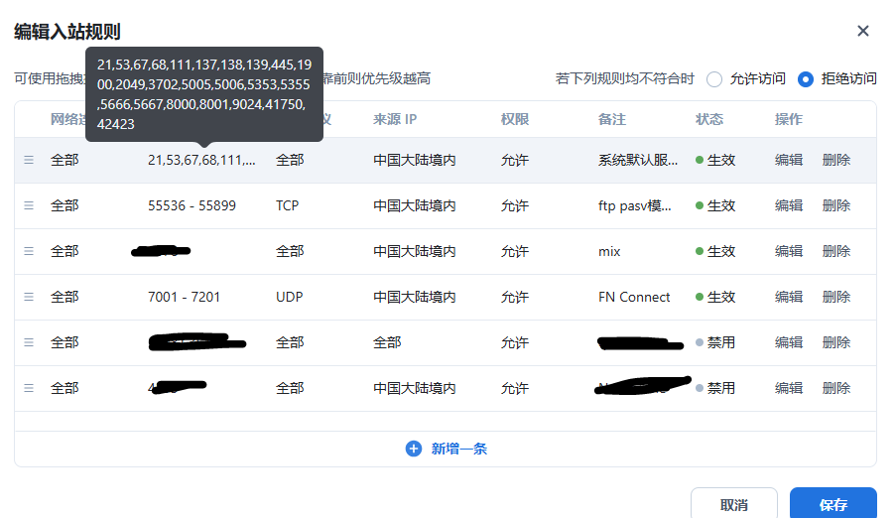Select the 允许访问 radio option
Image resolution: width=896 pixels, height=518 pixels.
pyautogui.click(x=714, y=79)
